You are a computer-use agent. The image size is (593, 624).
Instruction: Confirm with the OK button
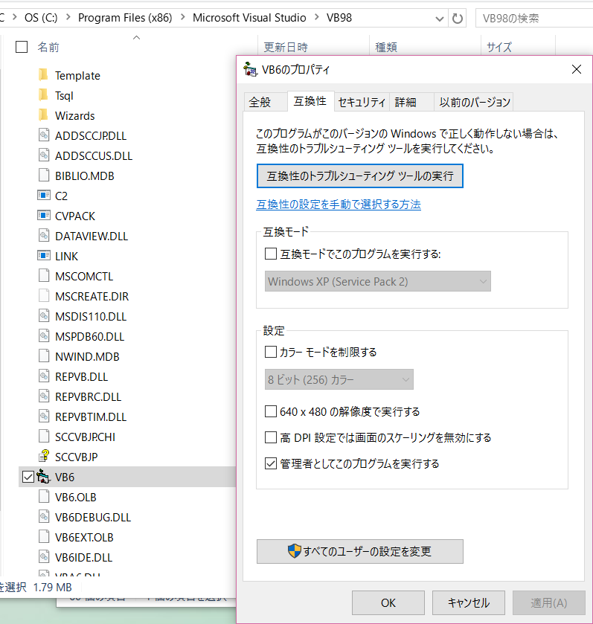pyautogui.click(x=388, y=602)
